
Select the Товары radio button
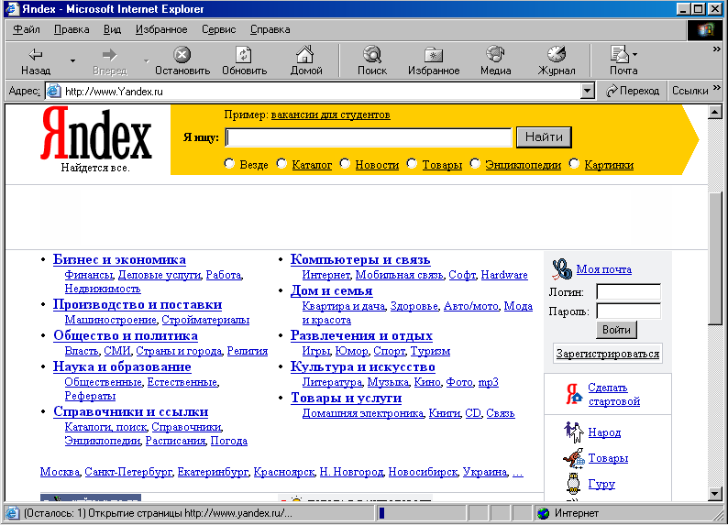(412, 163)
